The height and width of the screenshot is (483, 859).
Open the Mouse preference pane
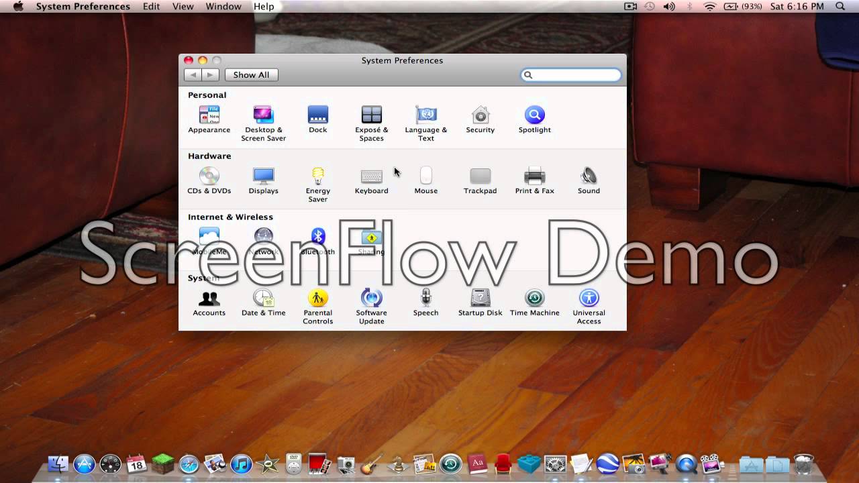coord(426,181)
